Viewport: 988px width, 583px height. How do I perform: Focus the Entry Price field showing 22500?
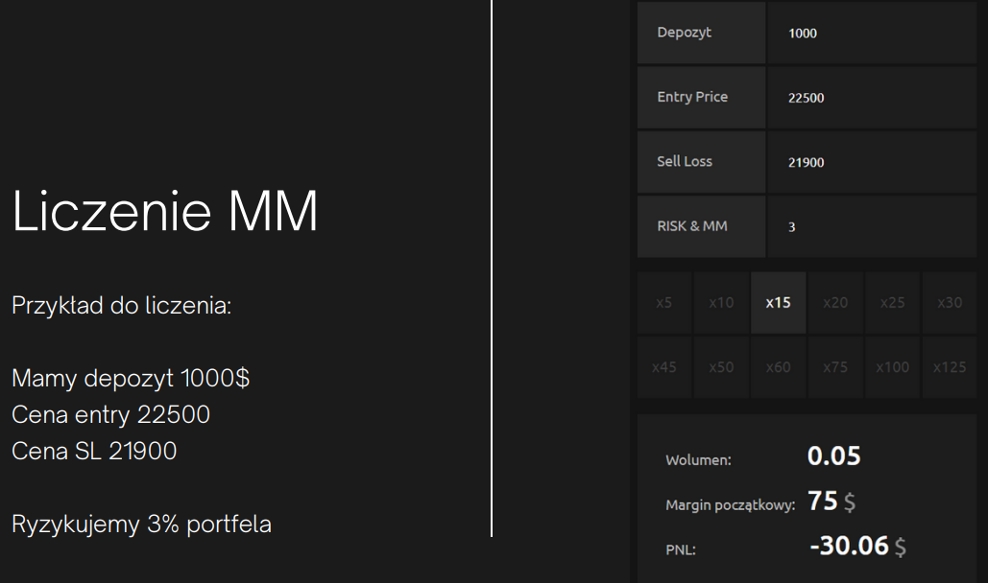pyautogui.click(x=871, y=98)
